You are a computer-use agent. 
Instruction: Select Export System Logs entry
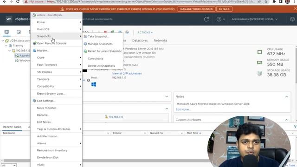pyautogui.click(x=57, y=94)
